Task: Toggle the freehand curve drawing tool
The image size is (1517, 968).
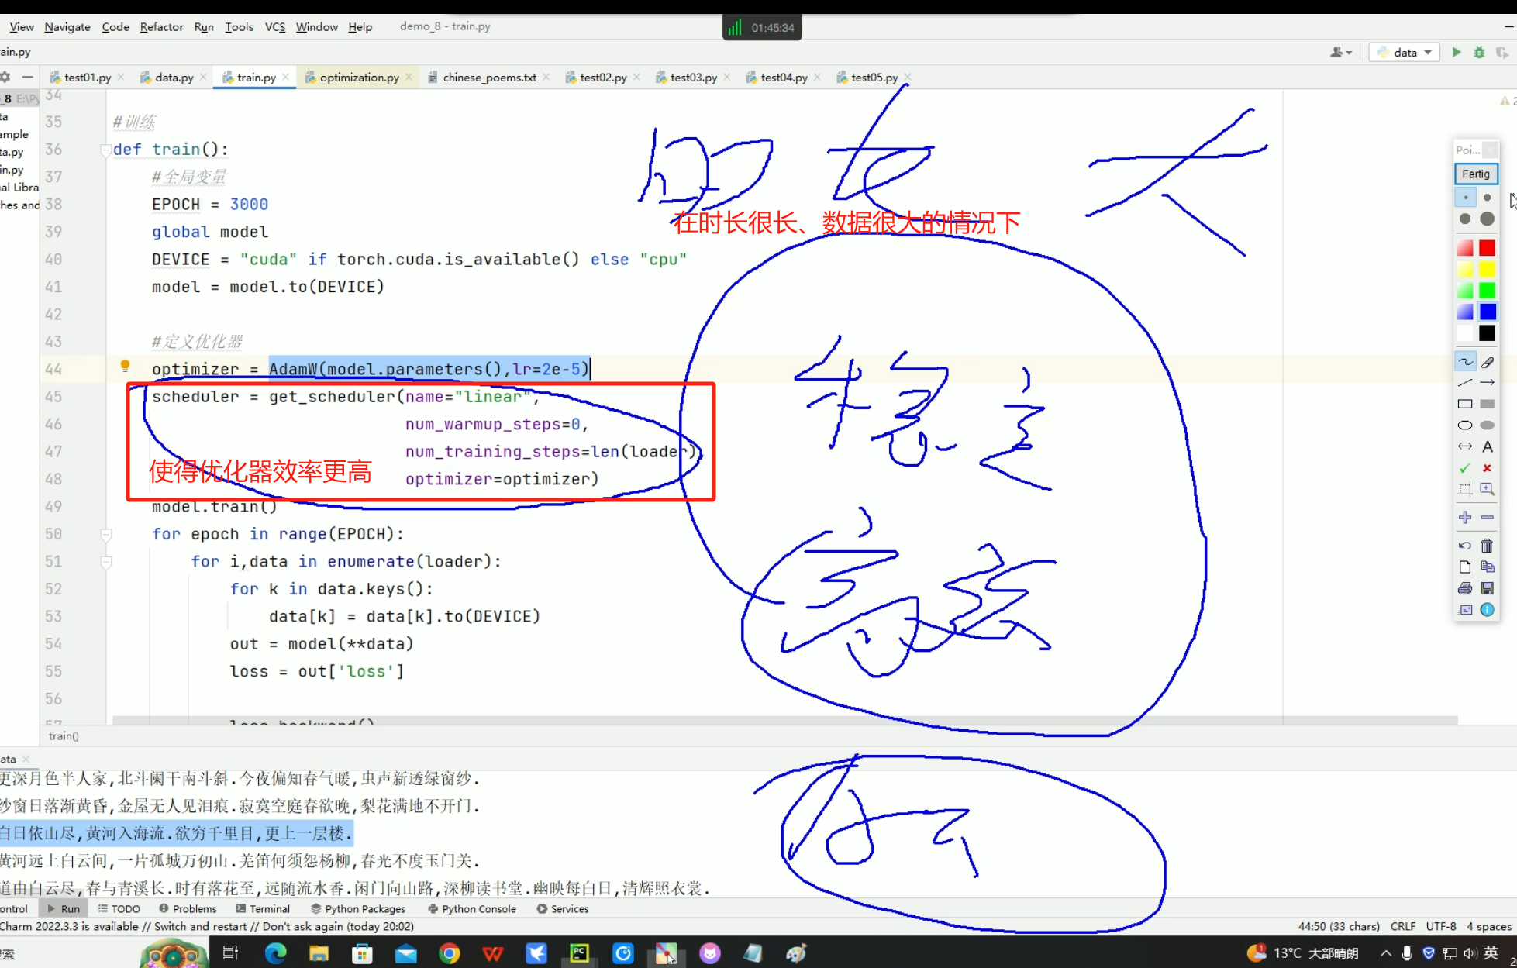Action: 1464,362
